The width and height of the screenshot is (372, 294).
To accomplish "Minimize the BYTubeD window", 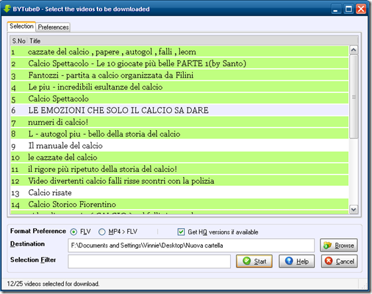I will (x=336, y=9).
